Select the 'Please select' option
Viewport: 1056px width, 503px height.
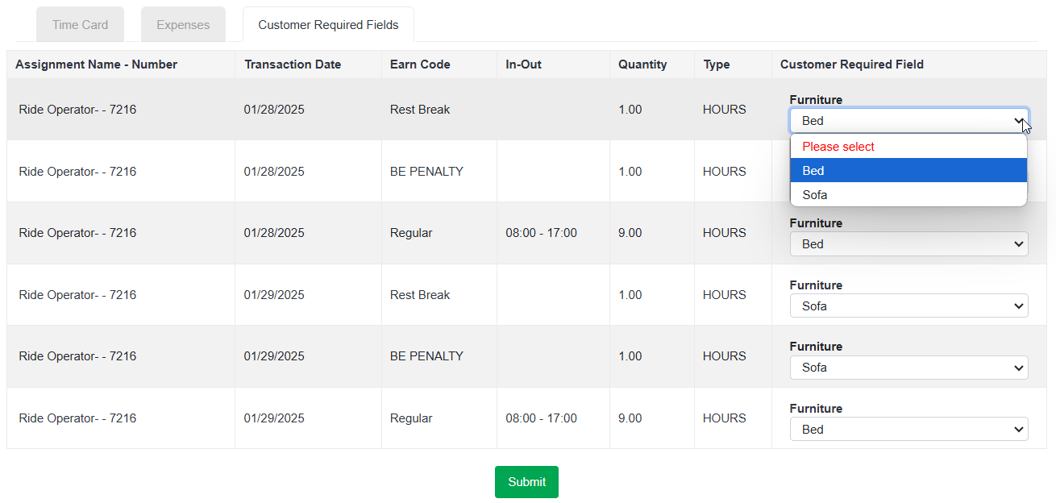(x=908, y=147)
